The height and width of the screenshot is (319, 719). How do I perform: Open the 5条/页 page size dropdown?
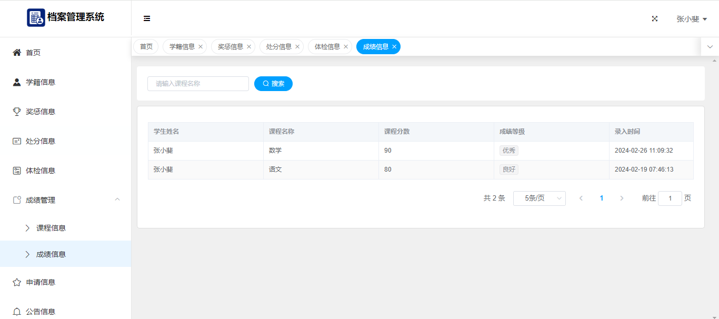coord(539,198)
